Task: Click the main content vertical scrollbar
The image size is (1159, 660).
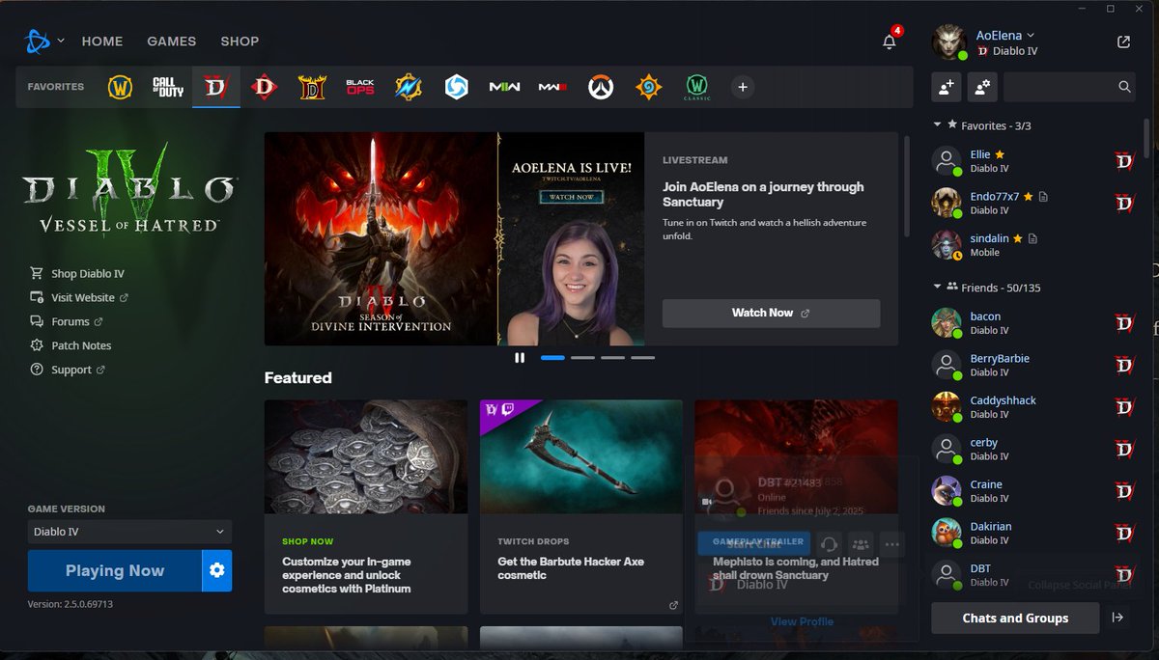Action: (906, 185)
